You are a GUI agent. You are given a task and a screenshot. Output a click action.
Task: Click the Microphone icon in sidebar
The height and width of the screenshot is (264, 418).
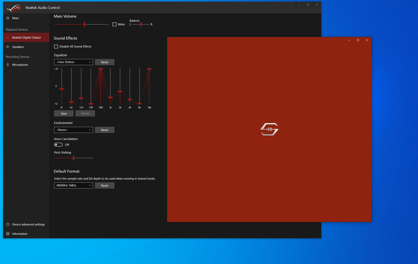click(x=8, y=65)
